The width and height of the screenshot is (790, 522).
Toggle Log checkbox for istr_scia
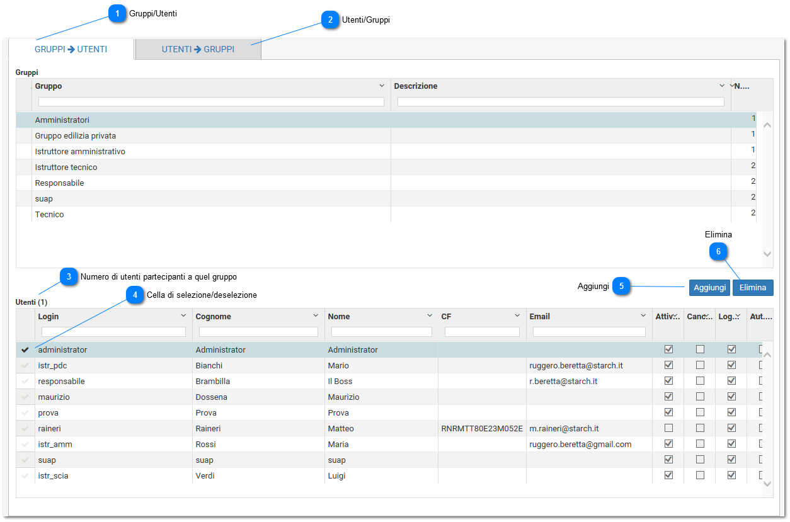point(731,475)
